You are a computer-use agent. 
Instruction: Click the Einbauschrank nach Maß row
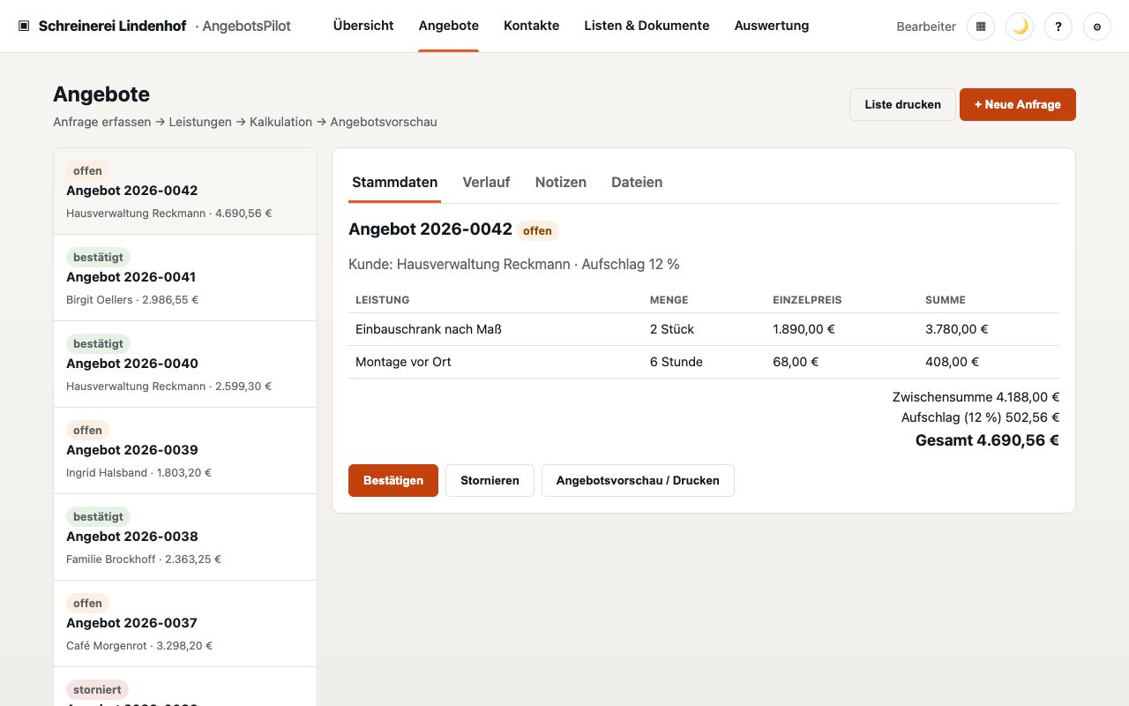pyautogui.click(x=704, y=329)
